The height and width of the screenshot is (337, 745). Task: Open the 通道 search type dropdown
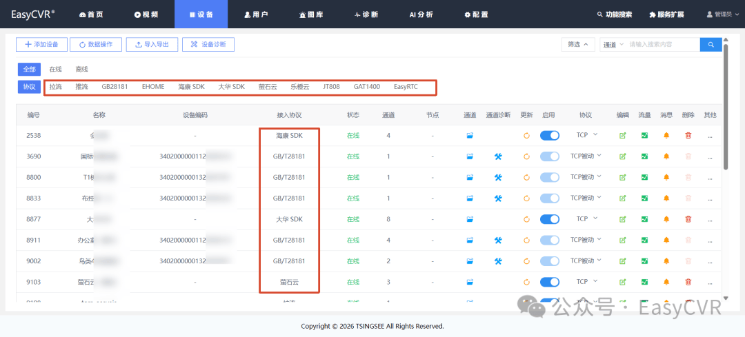(x=613, y=45)
